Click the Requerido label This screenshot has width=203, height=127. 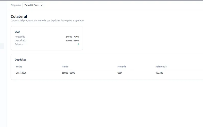pyautogui.click(x=20, y=37)
